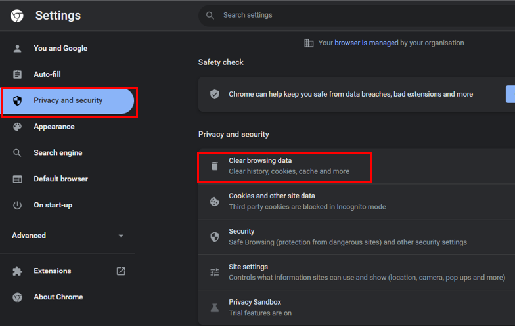Viewport: 515px width, 327px height.
Task: Click 'Third-party cookies are blocked in Incognito mode' text
Action: pyautogui.click(x=307, y=207)
